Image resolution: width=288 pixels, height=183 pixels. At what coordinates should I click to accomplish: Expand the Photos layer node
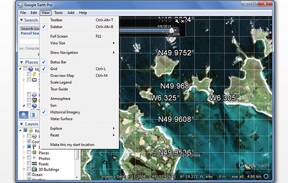[24, 158]
